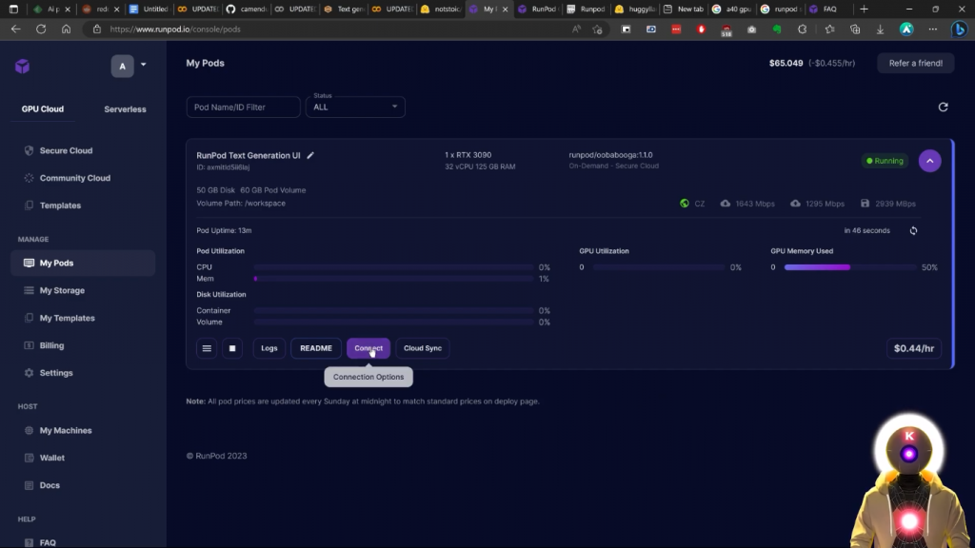The image size is (975, 548).
Task: Switch to New tab browser tab
Action: click(684, 9)
